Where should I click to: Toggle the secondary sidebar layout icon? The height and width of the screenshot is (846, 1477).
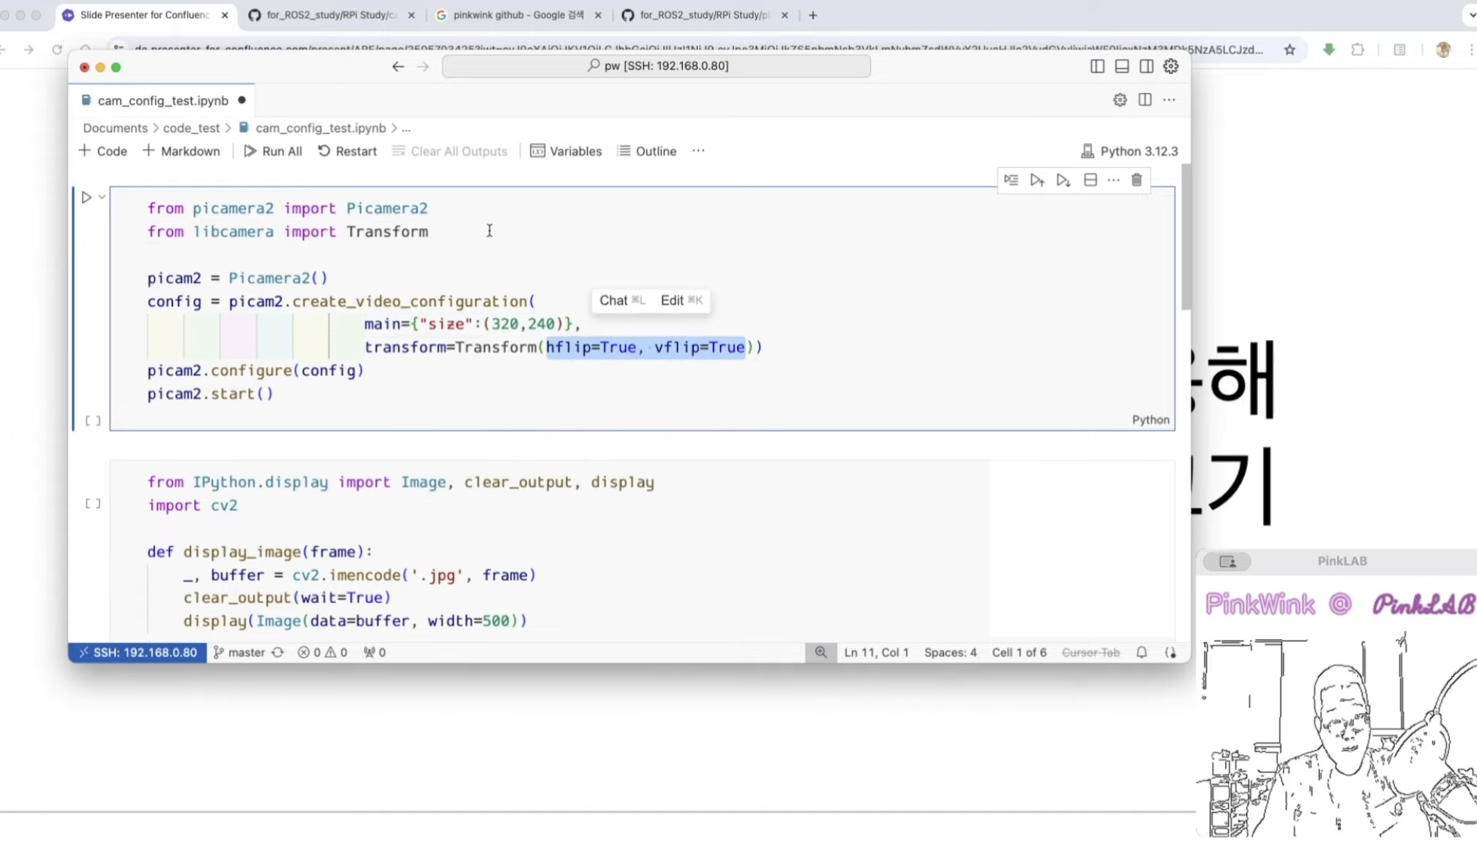coord(1146,66)
